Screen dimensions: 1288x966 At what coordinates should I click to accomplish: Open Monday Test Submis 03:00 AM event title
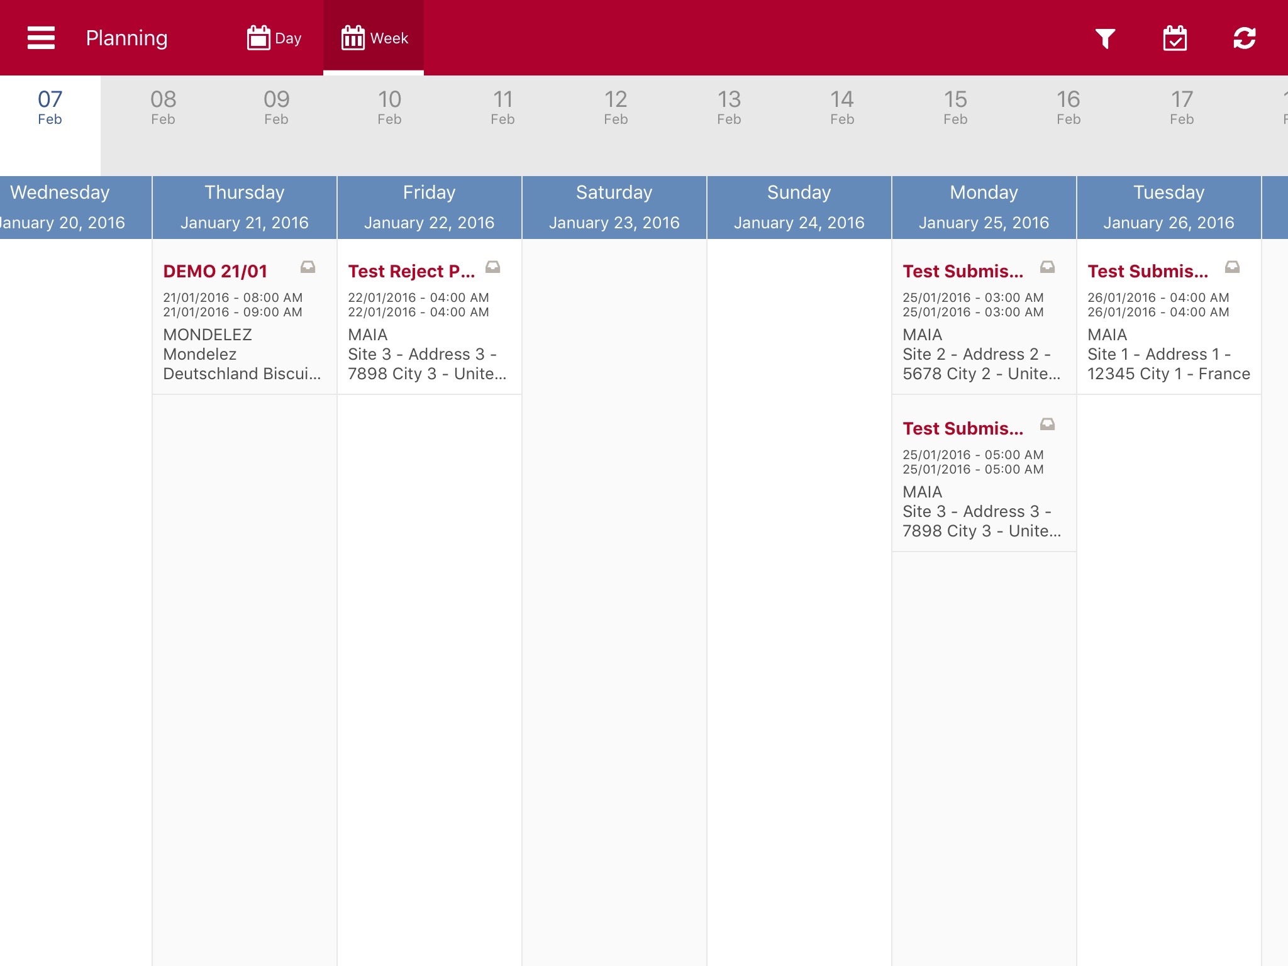click(963, 271)
